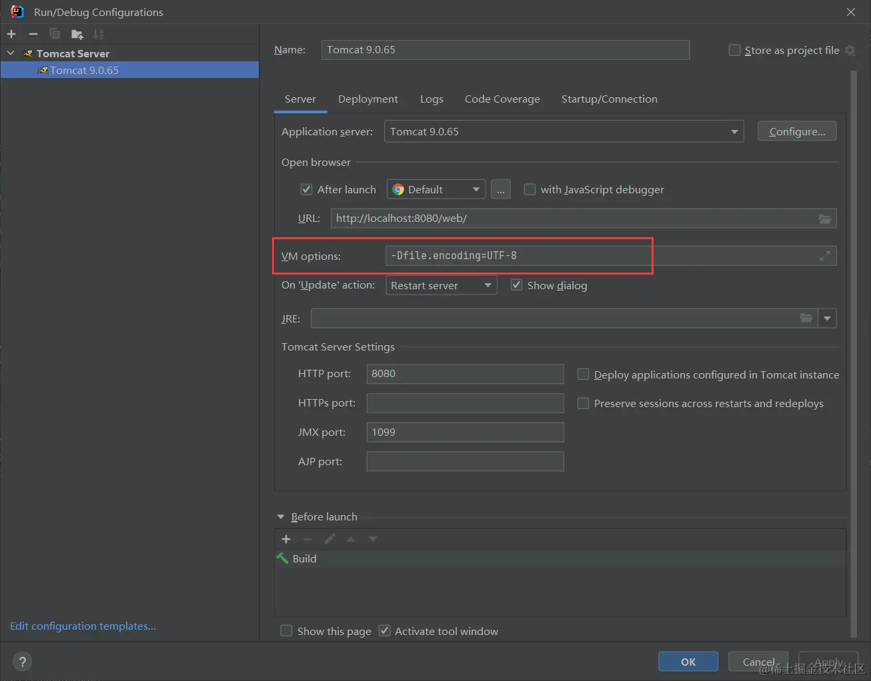This screenshot has width=871, height=681.
Task: Click the Remove Configuration minus icon
Action: (x=33, y=34)
